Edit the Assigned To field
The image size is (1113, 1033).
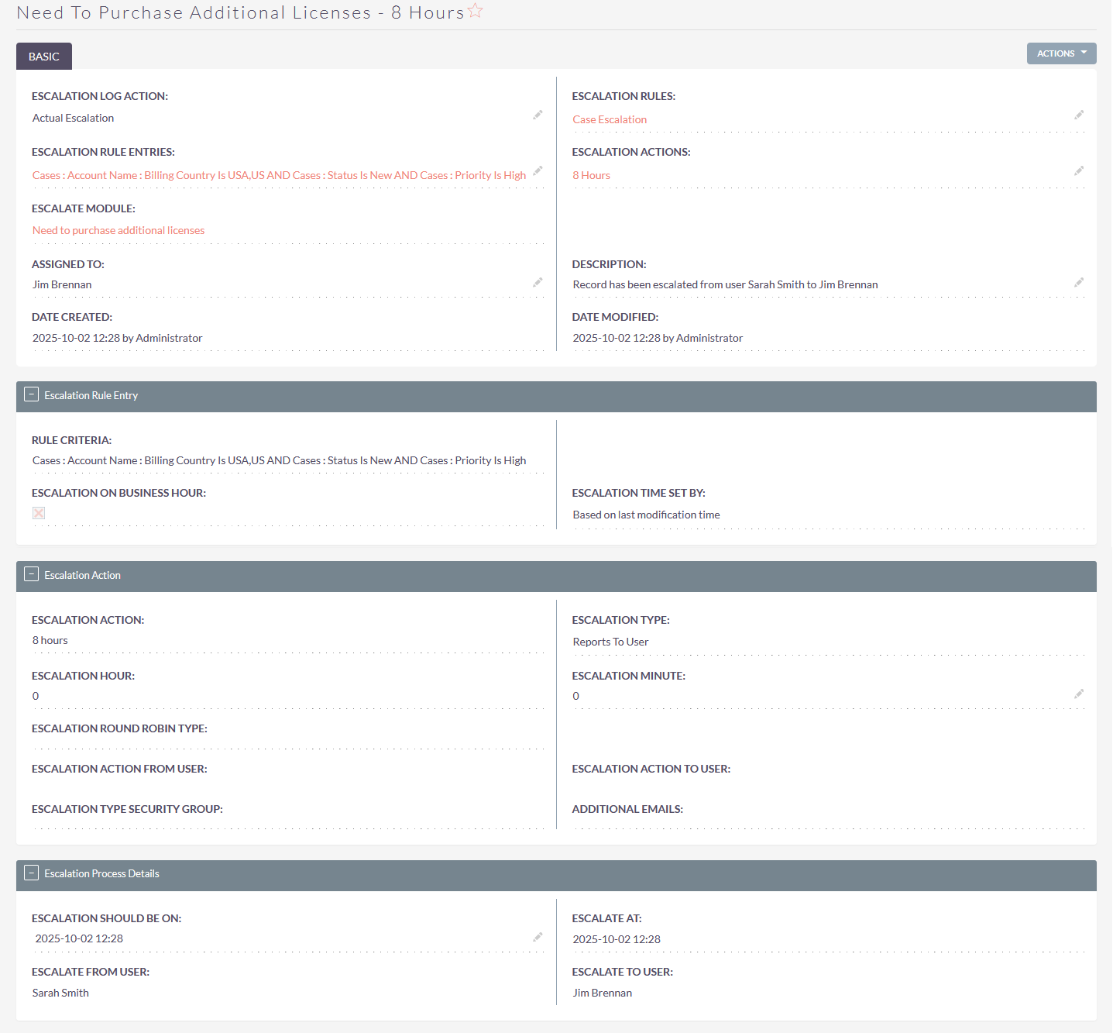pyautogui.click(x=538, y=282)
